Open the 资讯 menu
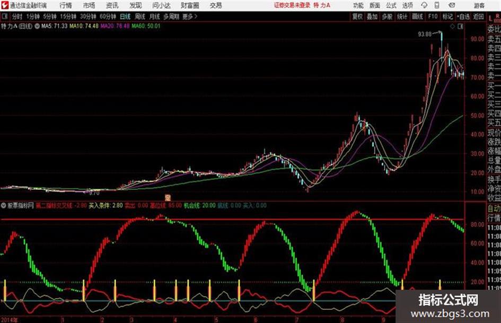Screen dimensions: 501x323 [112, 5]
